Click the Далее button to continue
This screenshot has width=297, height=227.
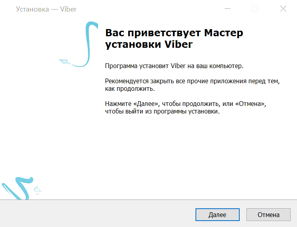click(x=217, y=215)
